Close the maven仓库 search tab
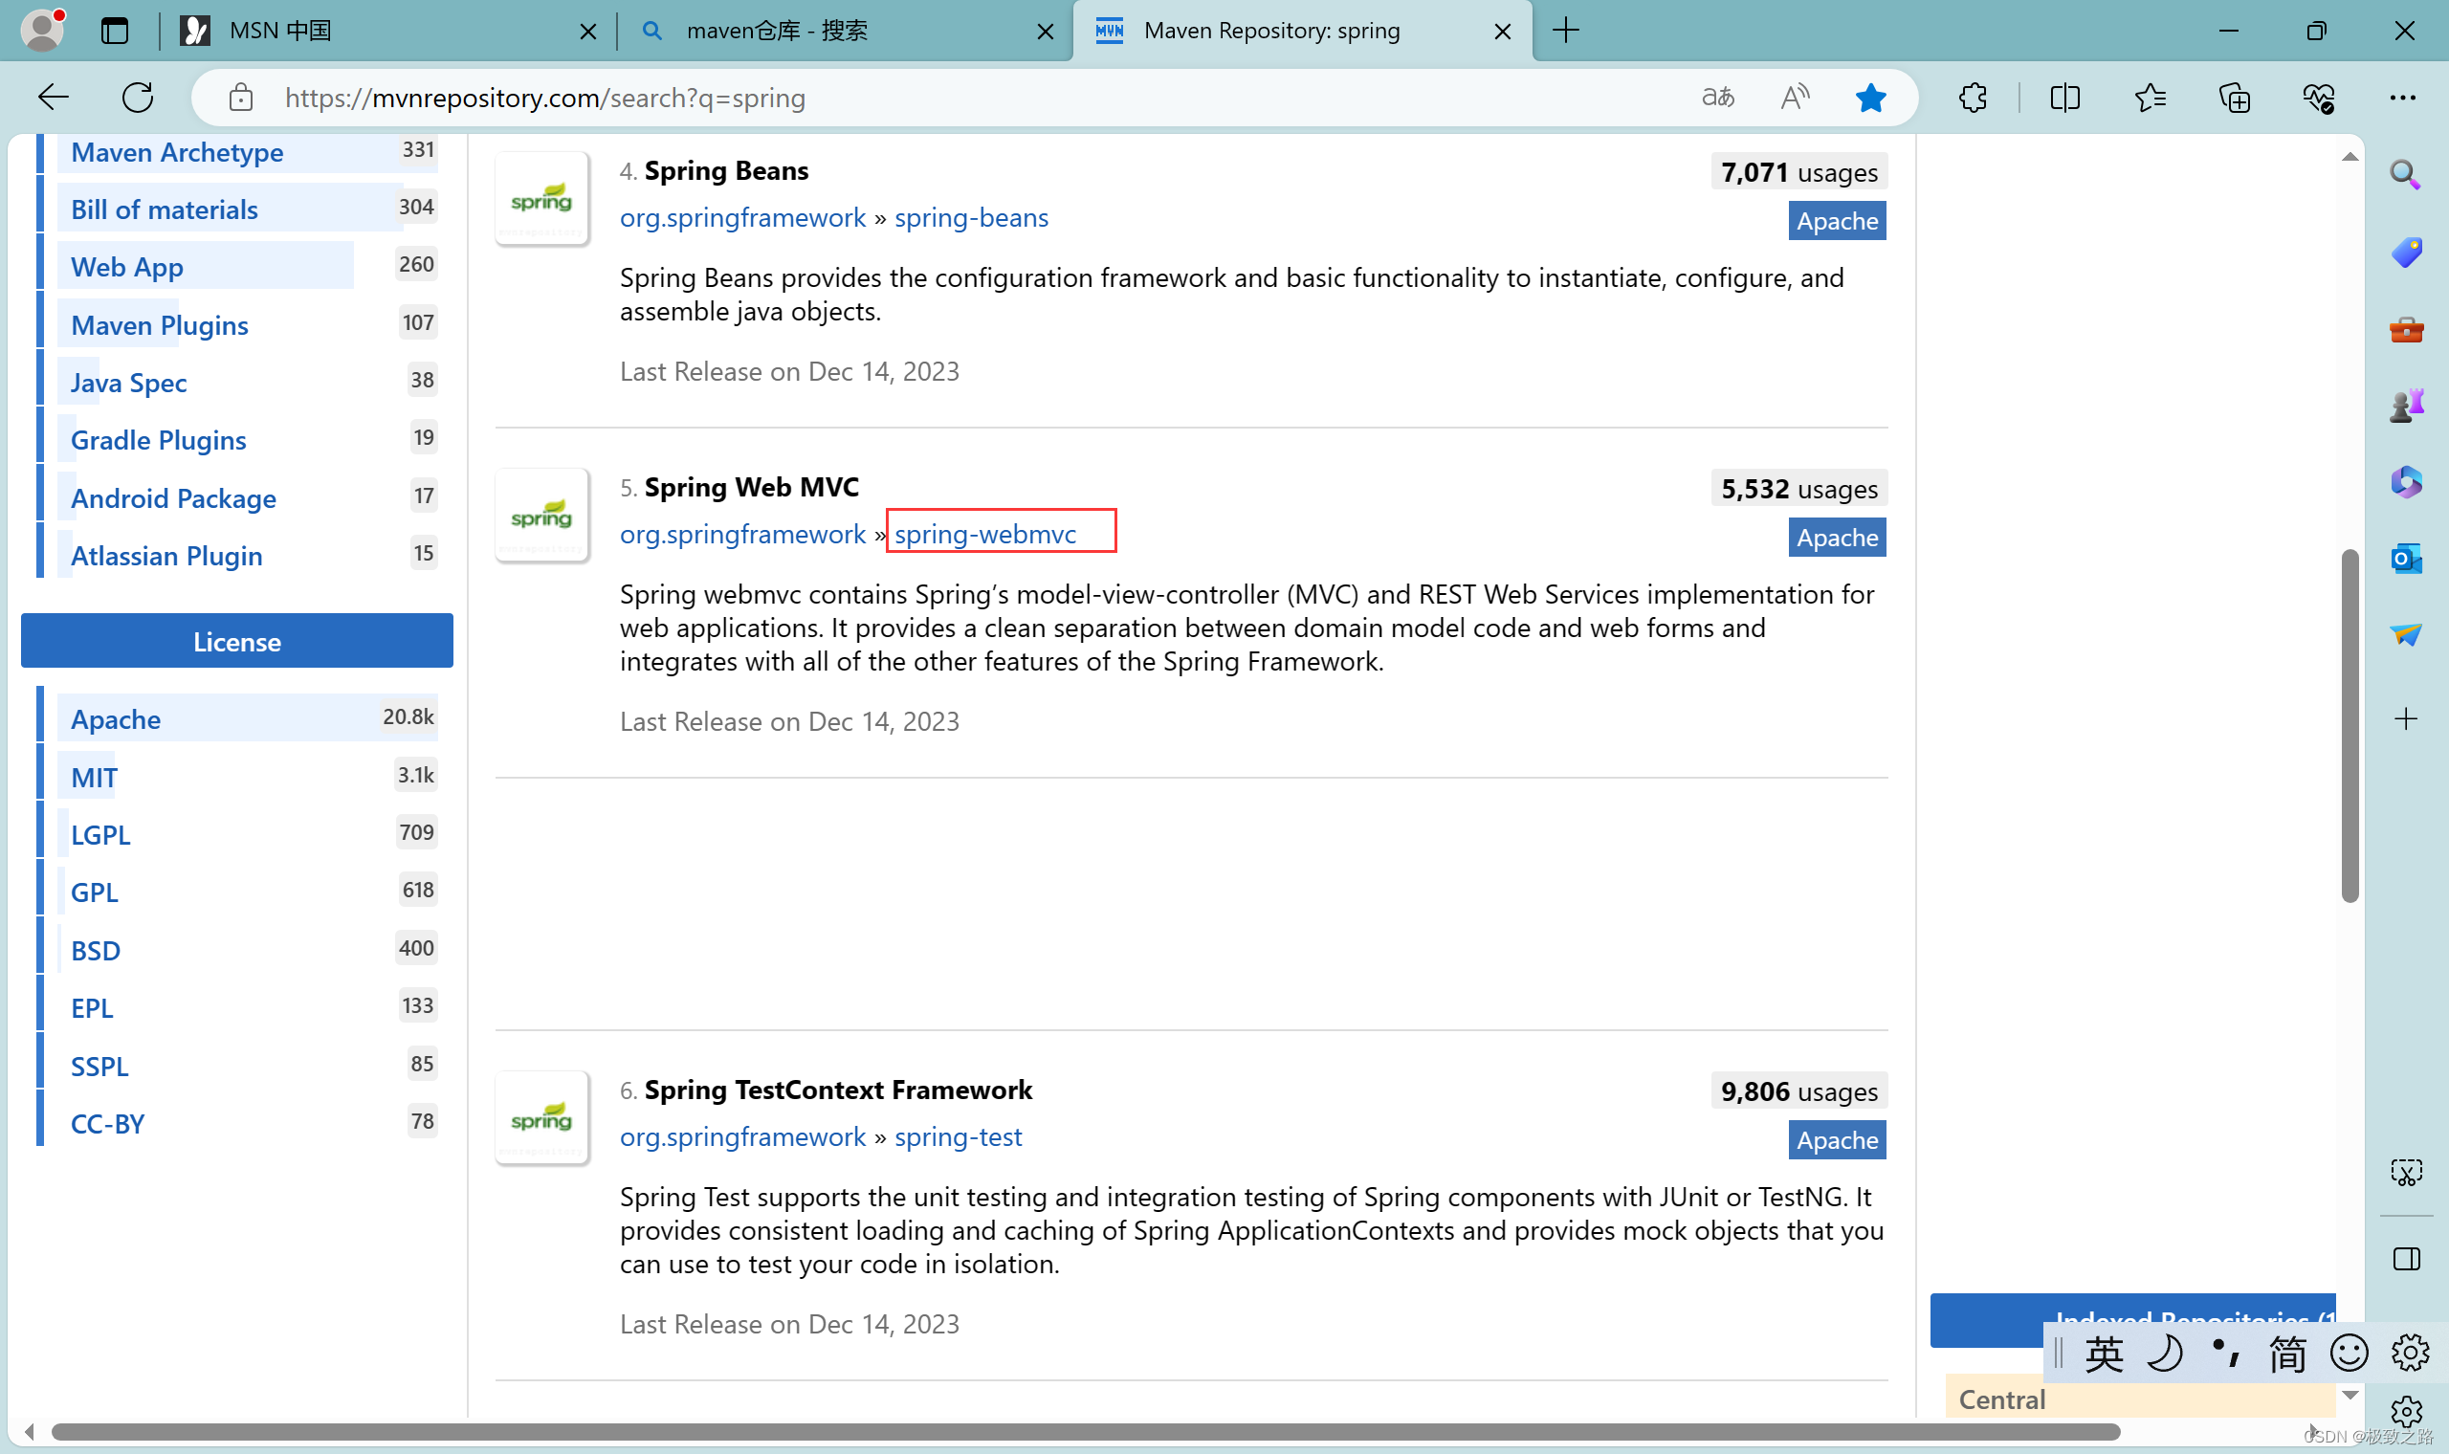This screenshot has width=2449, height=1454. [x=1046, y=32]
